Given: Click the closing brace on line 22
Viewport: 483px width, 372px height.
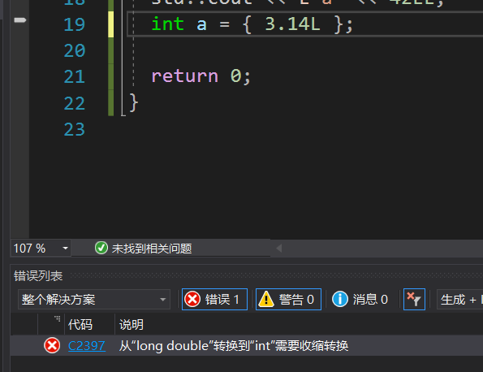Looking at the screenshot, I should [134, 103].
